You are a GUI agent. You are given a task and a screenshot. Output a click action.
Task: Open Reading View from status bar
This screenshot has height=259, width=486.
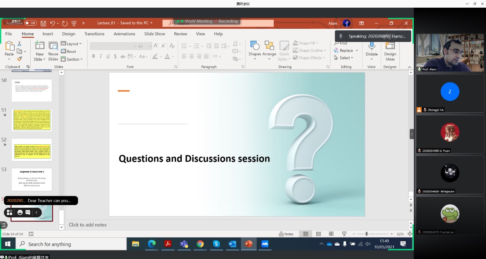[x=331, y=234]
